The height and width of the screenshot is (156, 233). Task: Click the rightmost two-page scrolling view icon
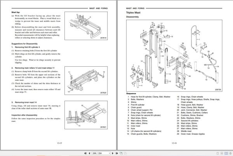230,153
